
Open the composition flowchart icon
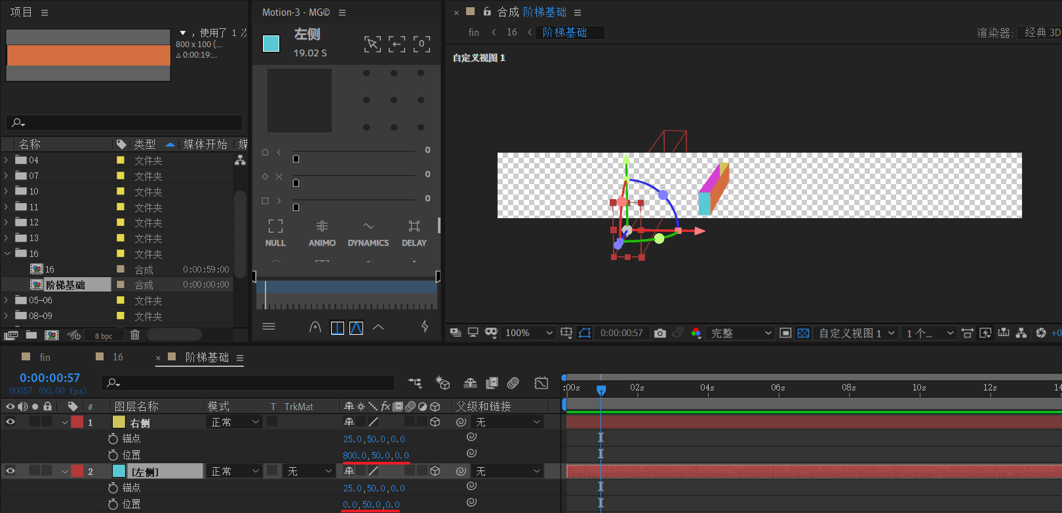[1021, 333]
